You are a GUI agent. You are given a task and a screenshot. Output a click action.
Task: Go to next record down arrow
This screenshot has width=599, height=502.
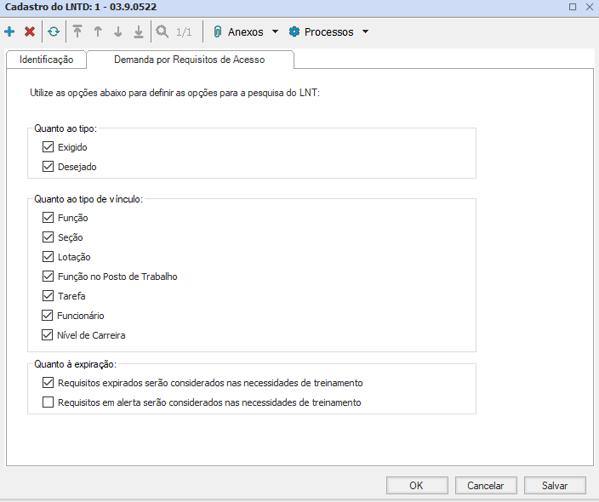coord(118,32)
